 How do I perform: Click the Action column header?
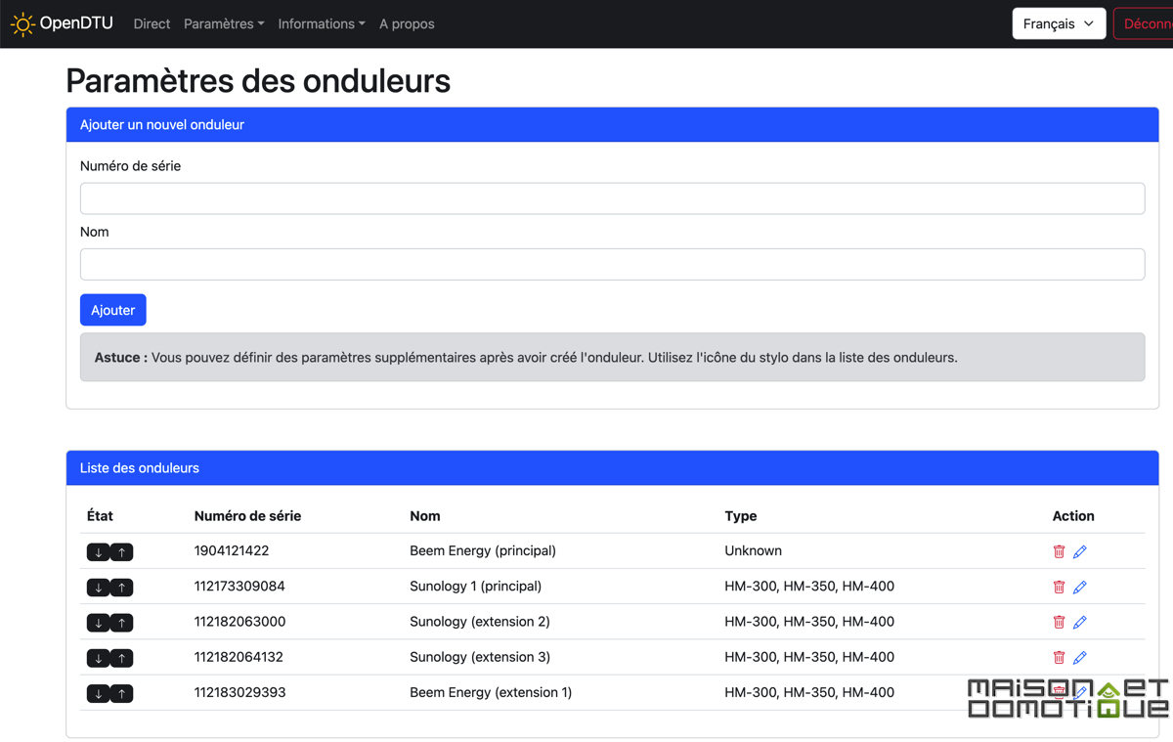coord(1073,515)
